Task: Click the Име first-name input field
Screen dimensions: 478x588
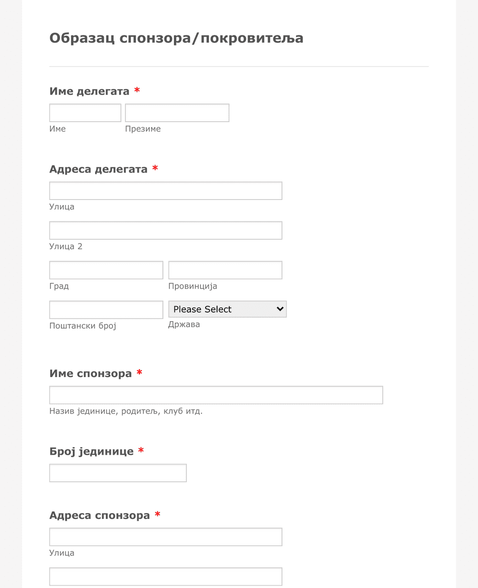Action: click(x=85, y=112)
